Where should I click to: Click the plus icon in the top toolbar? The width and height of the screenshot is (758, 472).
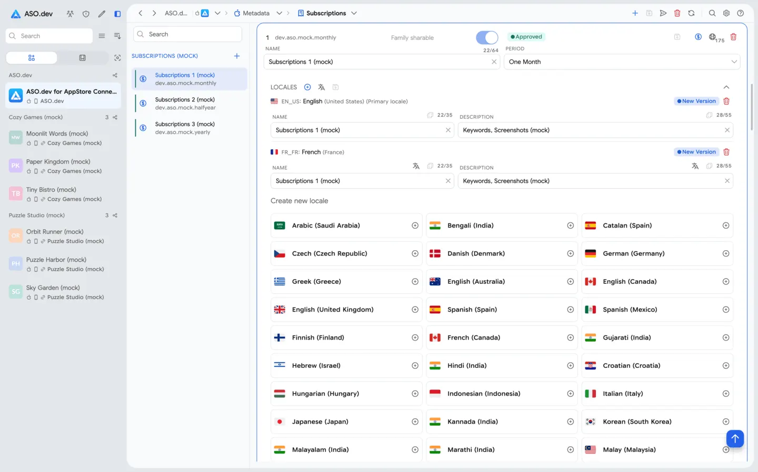635,13
